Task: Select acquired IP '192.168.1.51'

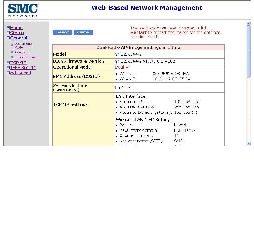Action: point(187,102)
